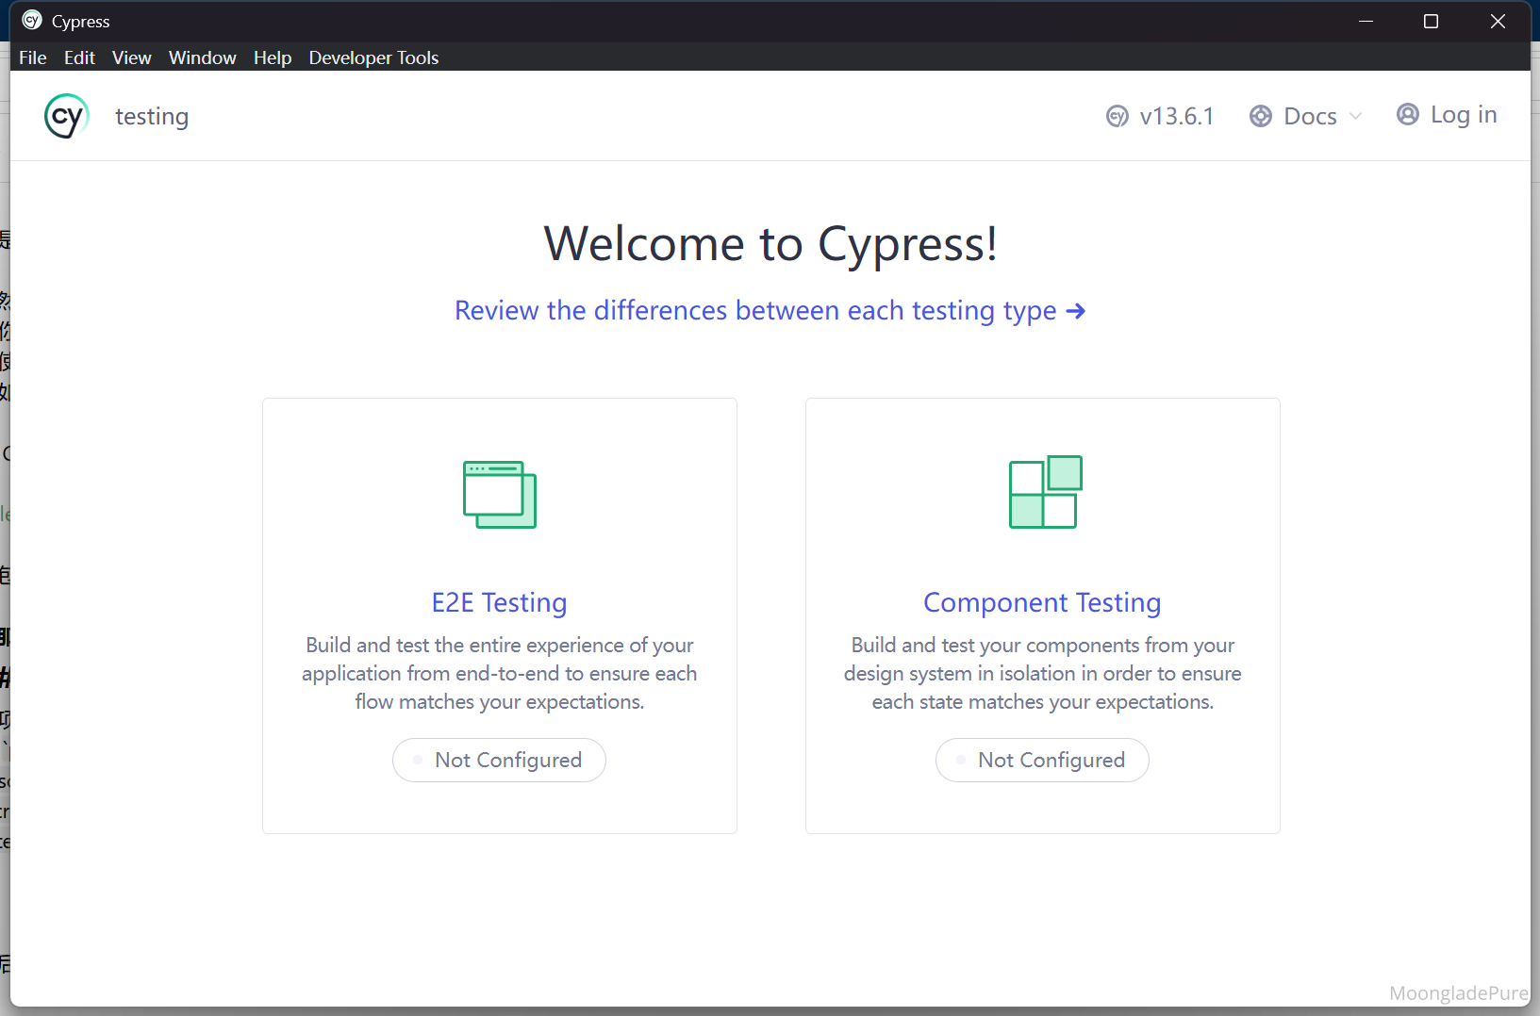The image size is (1540, 1016).
Task: Click the Component Testing blocks icon
Action: [1044, 492]
